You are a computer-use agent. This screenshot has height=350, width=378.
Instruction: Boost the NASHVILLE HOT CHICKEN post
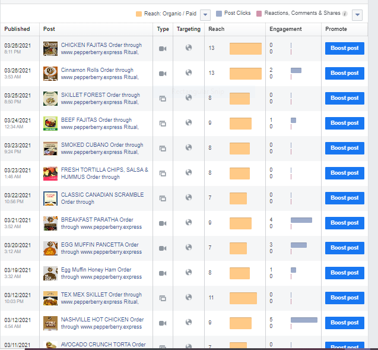click(x=345, y=323)
